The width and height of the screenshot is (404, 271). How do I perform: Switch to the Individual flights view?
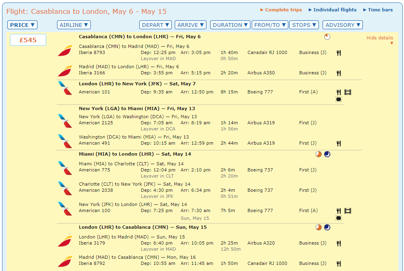pyautogui.click(x=332, y=10)
